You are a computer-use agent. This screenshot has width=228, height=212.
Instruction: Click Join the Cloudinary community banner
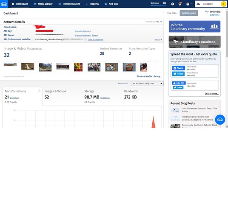coord(194,27)
